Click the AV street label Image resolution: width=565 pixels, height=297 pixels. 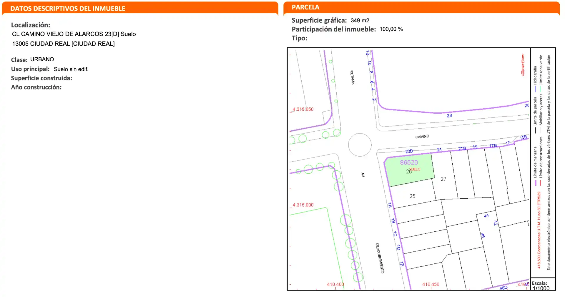(x=363, y=175)
